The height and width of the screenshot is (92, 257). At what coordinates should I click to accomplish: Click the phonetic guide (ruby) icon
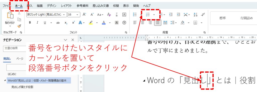[117, 15]
